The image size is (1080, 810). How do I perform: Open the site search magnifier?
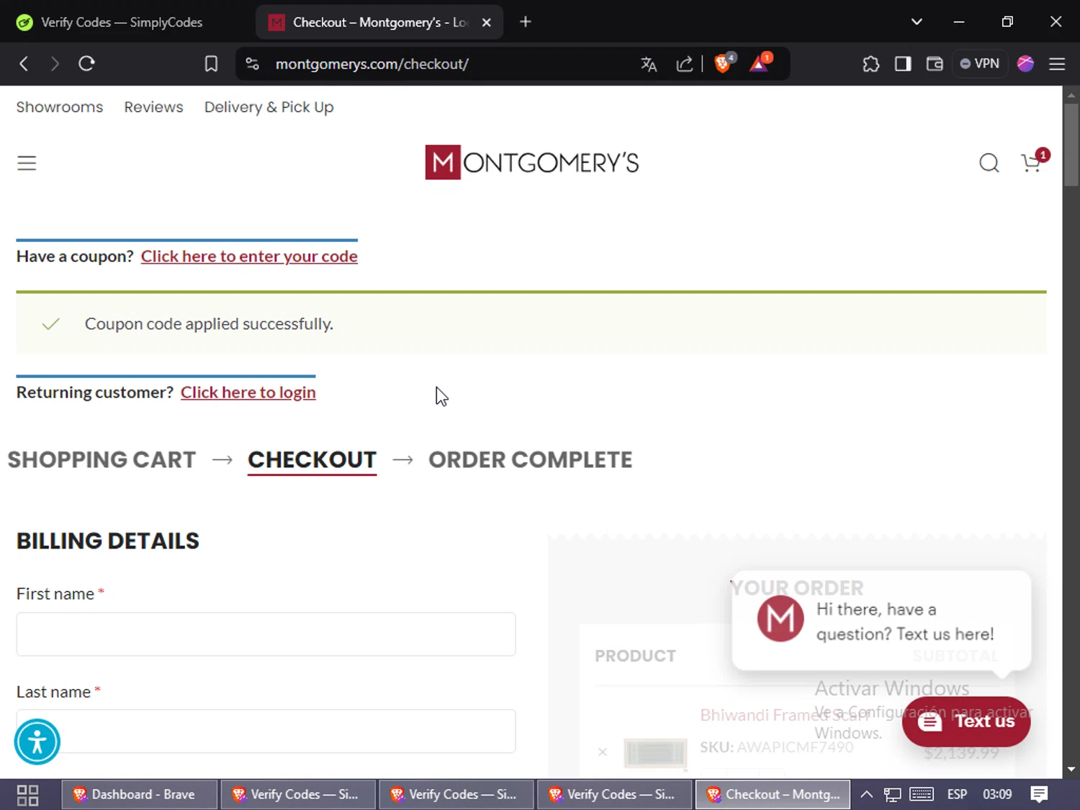tap(989, 163)
